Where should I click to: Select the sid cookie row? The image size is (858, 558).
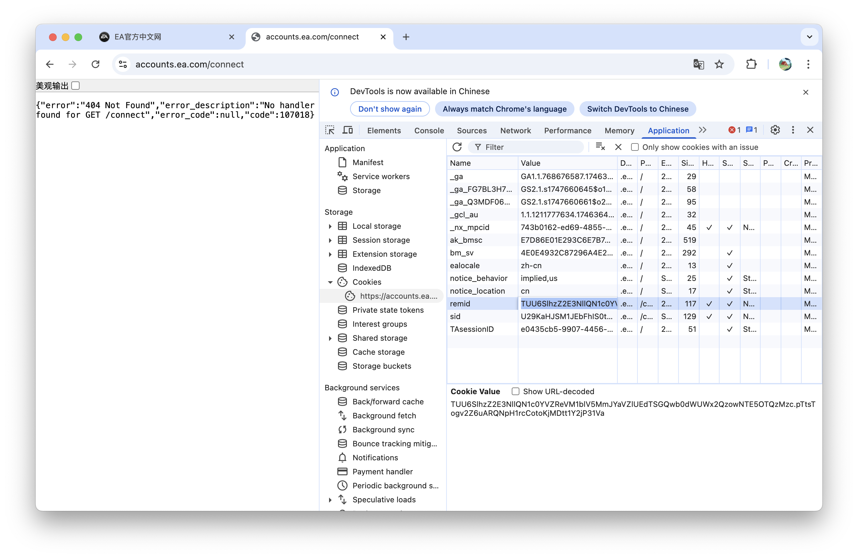[x=634, y=317]
